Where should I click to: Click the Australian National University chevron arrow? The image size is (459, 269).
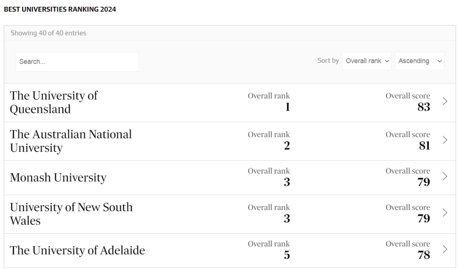[445, 140]
